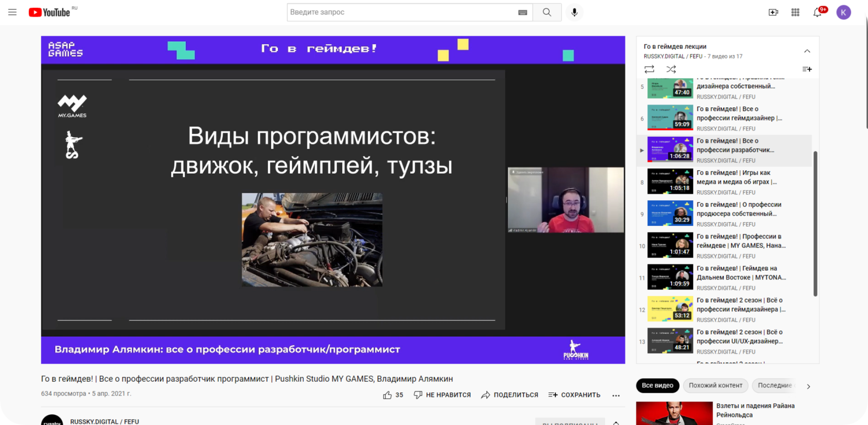Screen dimensions: 868x425
Task: Click the playlist scrollbar
Action: [815, 223]
